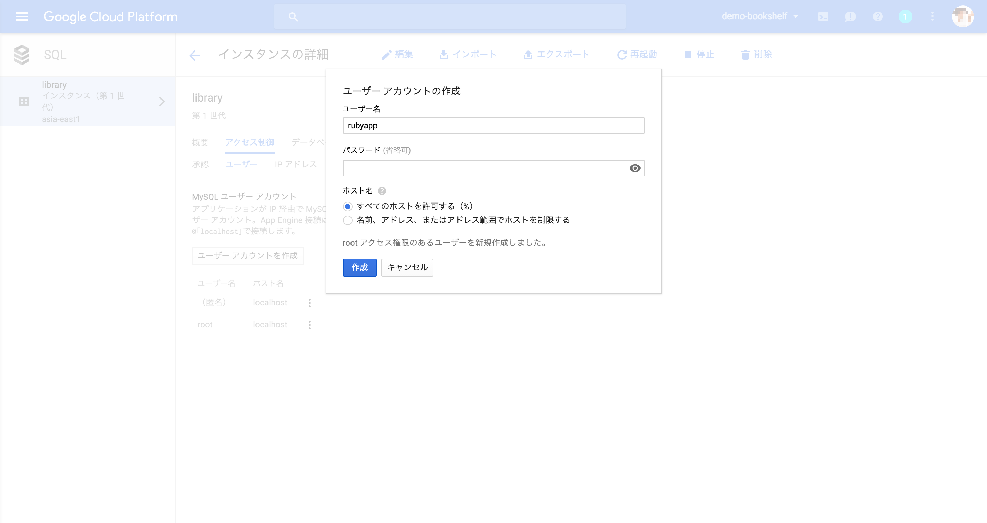Image resolution: width=987 pixels, height=523 pixels.
Task: Open Cloud Shell from the top bar
Action: pyautogui.click(x=823, y=16)
